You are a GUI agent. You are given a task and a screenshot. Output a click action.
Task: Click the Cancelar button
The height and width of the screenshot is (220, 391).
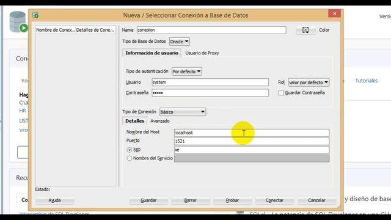[x=316, y=200]
